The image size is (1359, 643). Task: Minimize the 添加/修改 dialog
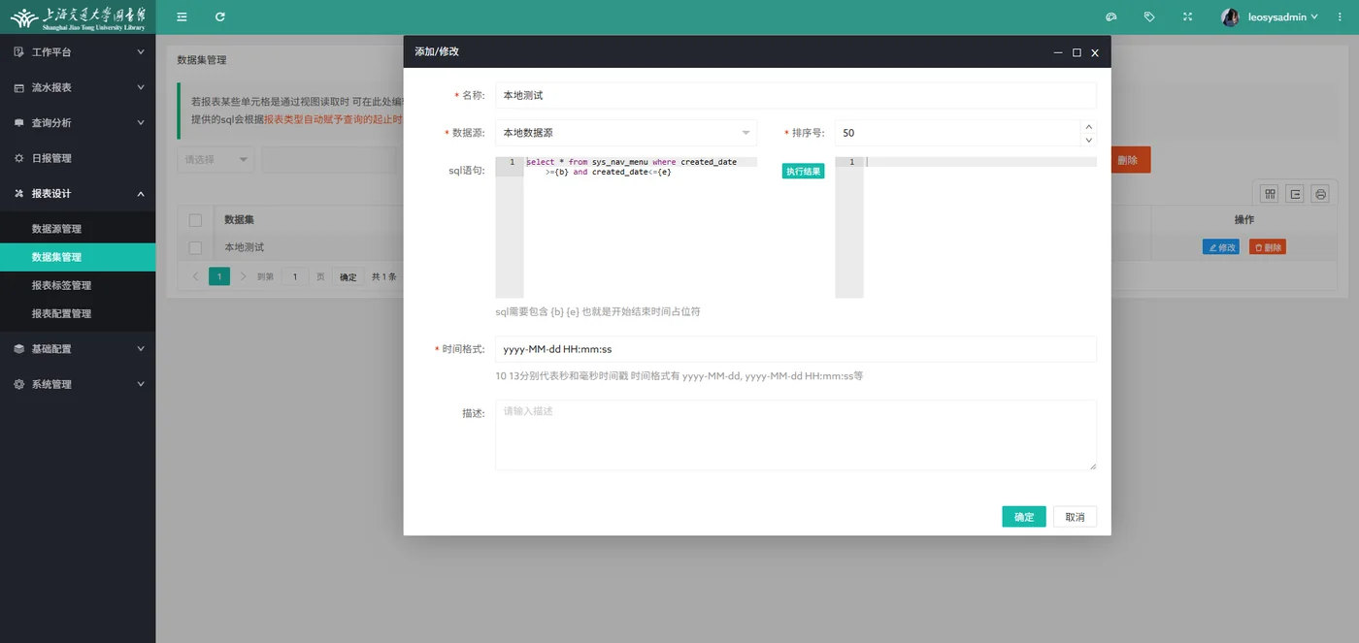point(1058,52)
